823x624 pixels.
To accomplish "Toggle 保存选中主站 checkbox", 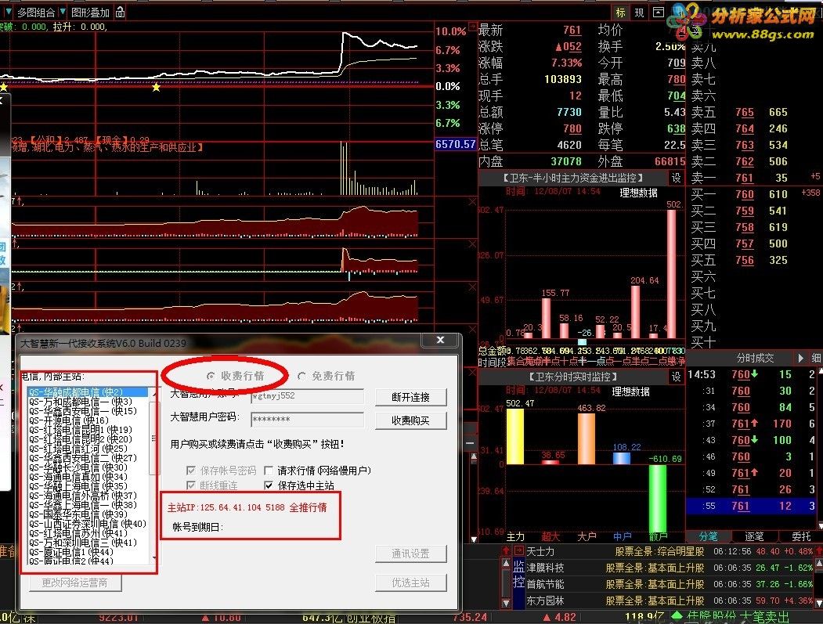I will coord(269,485).
